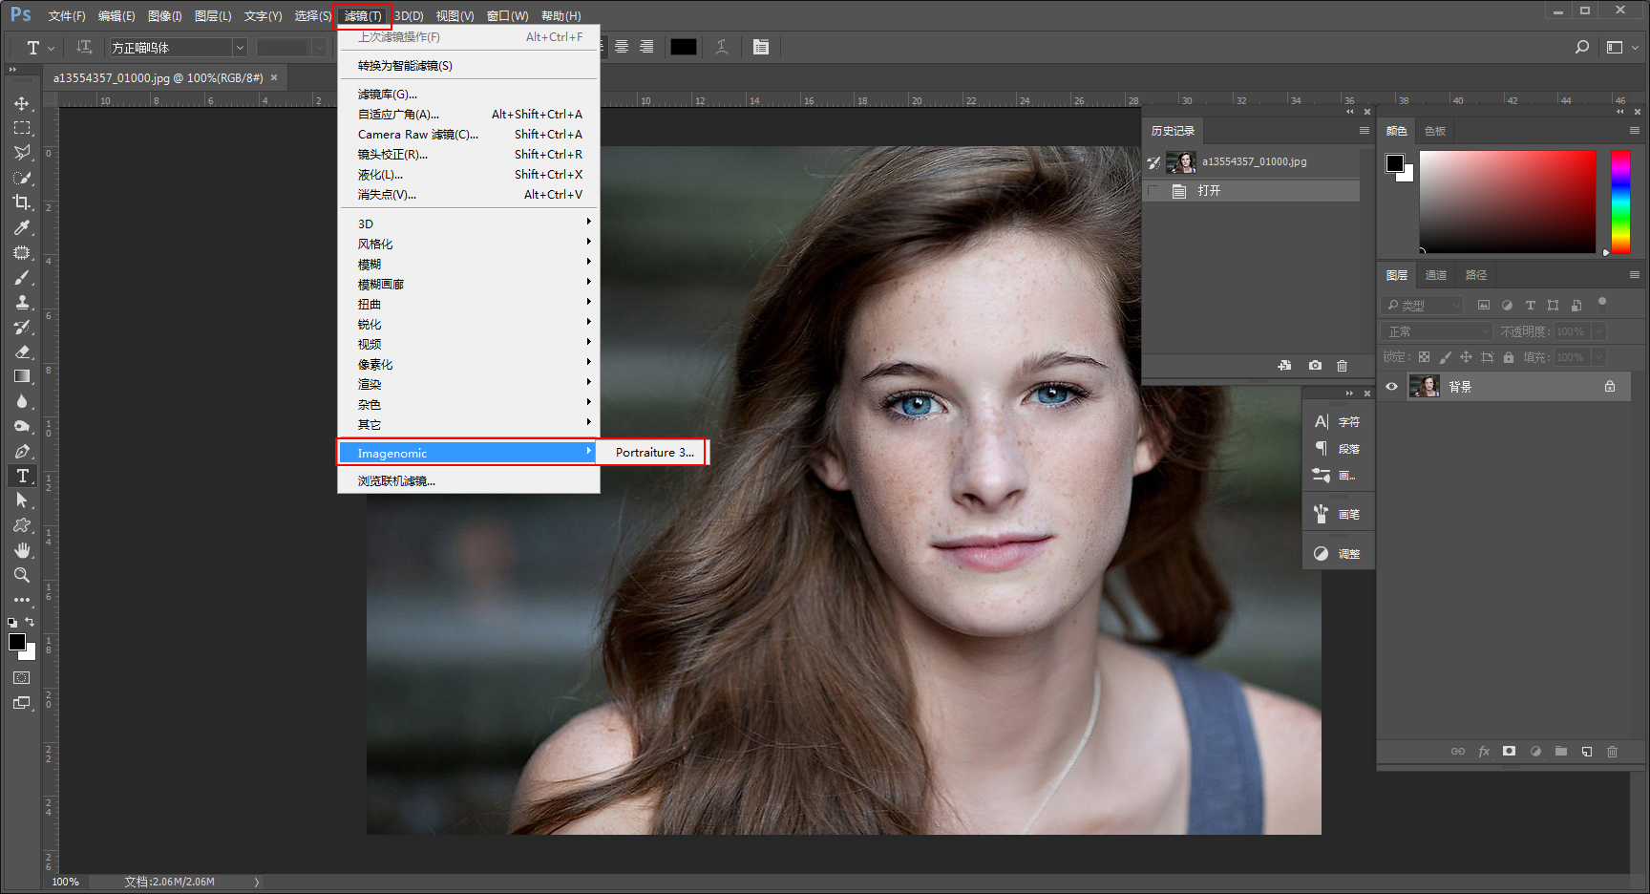
Task: Select the Polygonal Lasso tool
Action: tap(22, 153)
